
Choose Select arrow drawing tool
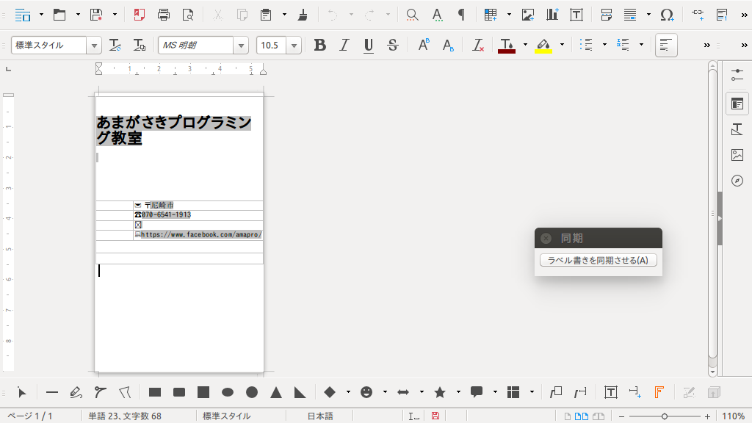(x=22, y=393)
